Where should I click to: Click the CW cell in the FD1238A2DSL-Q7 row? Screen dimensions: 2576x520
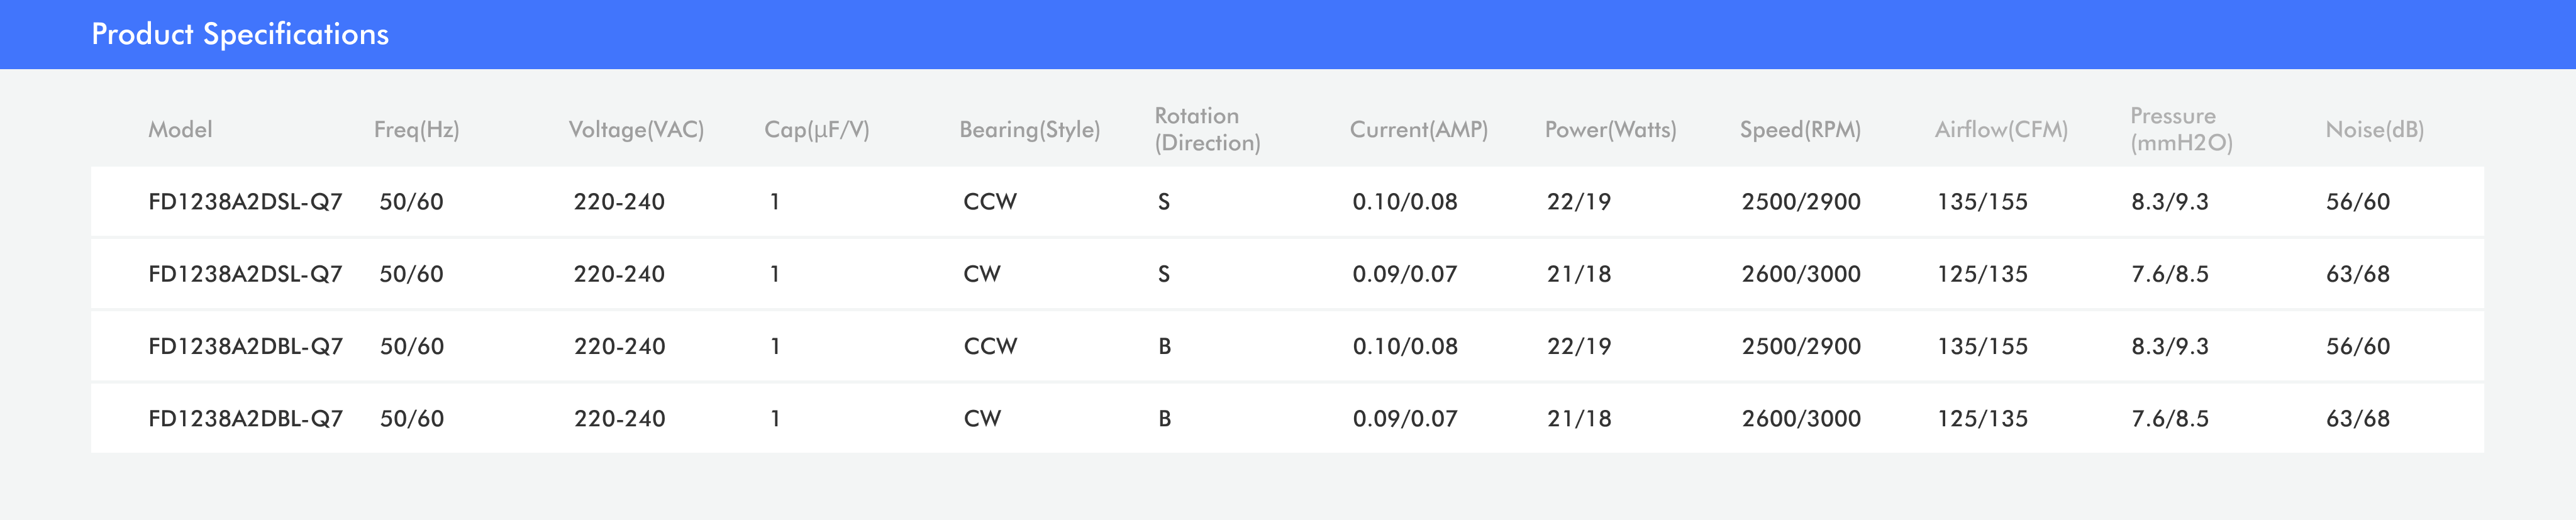[x=982, y=274]
